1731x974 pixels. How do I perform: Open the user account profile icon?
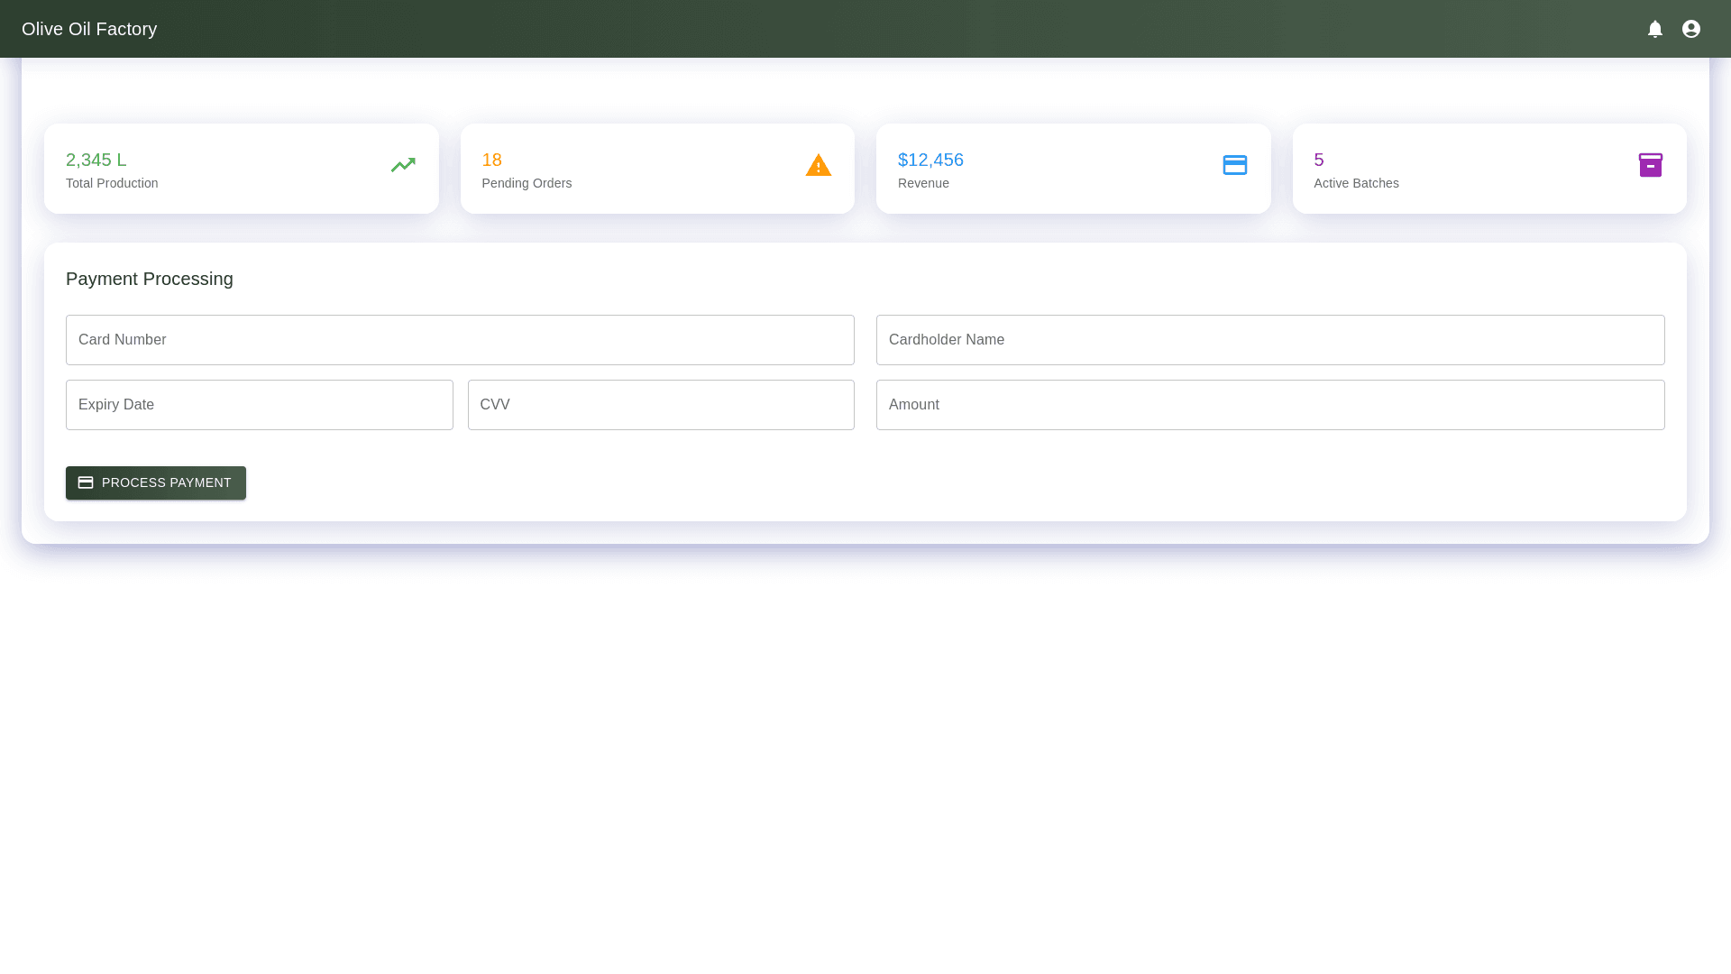[x=1691, y=29]
